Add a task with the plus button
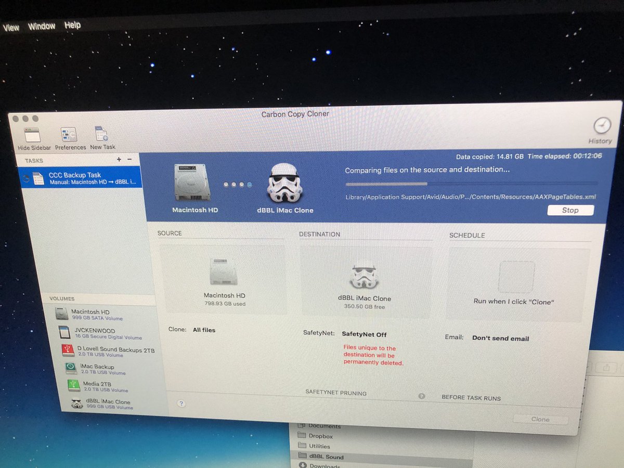Viewport: 624px width, 468px height. pyautogui.click(x=119, y=159)
